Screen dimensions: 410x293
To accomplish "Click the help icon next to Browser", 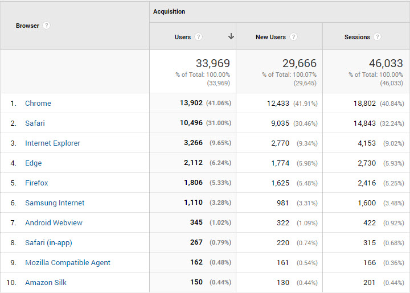I will click(46, 26).
